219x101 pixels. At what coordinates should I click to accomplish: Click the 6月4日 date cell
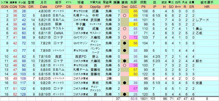click(x=44, y=29)
